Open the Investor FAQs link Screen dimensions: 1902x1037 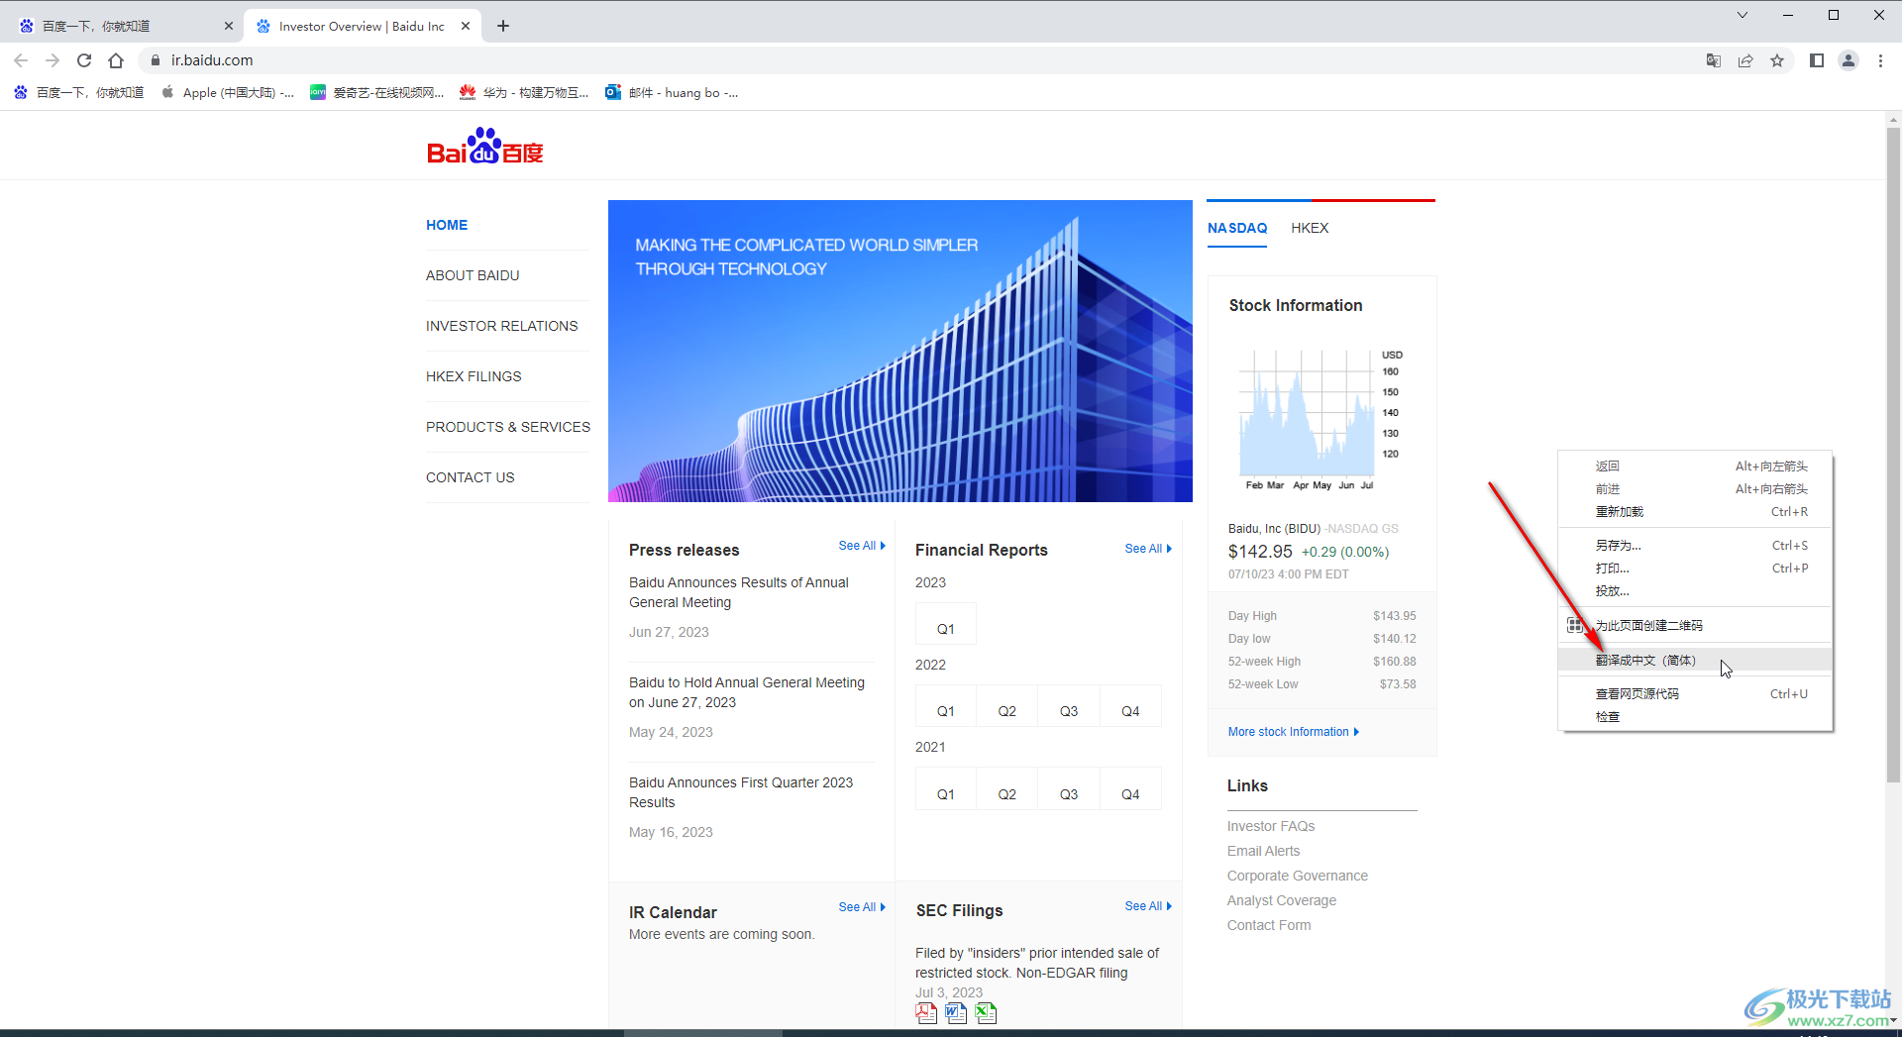click(x=1271, y=826)
